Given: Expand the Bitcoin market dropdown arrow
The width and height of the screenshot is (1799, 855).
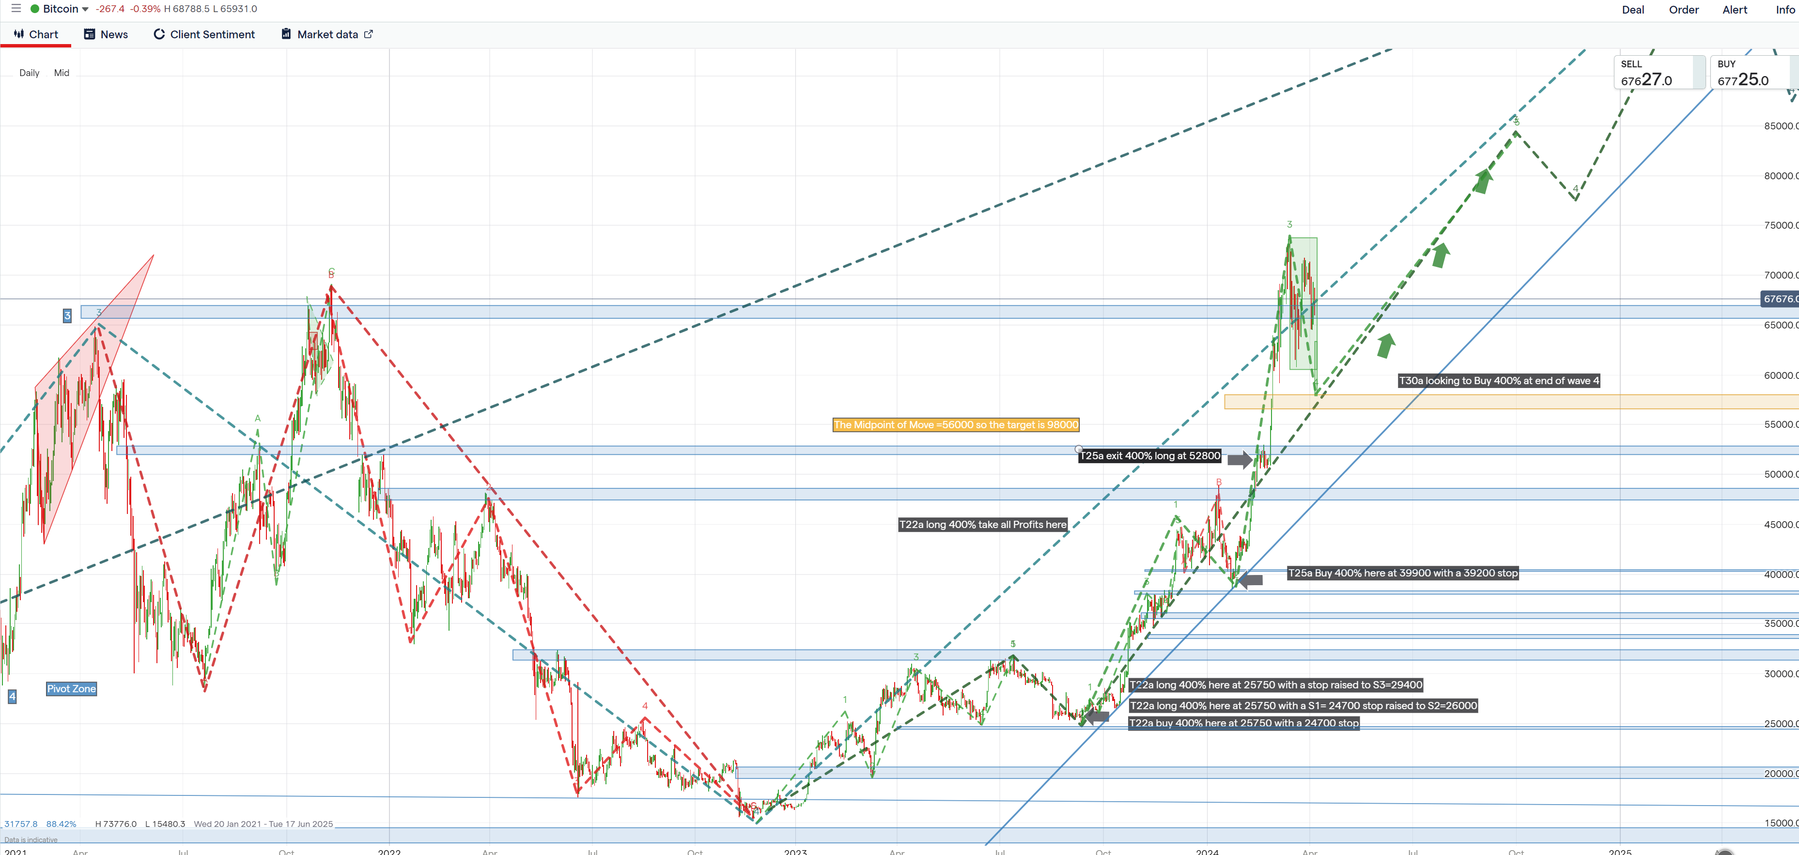Looking at the screenshot, I should click(85, 9).
